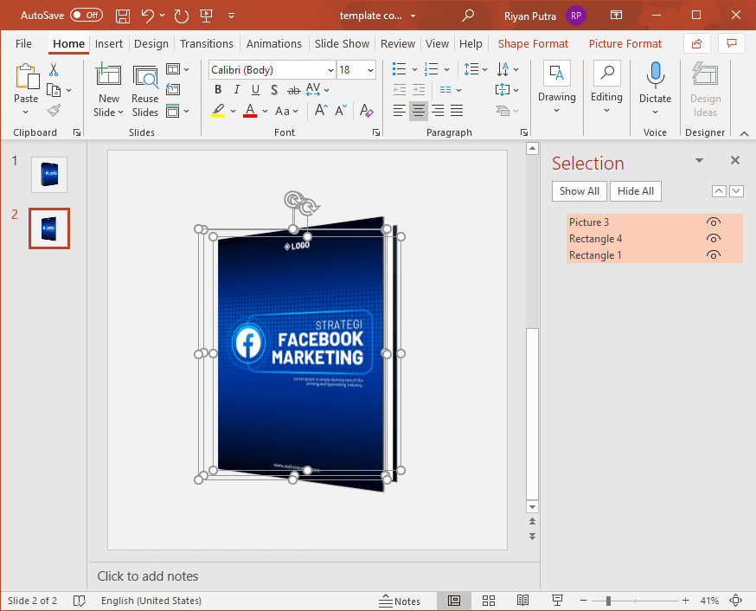Click Hide All button

[636, 191]
